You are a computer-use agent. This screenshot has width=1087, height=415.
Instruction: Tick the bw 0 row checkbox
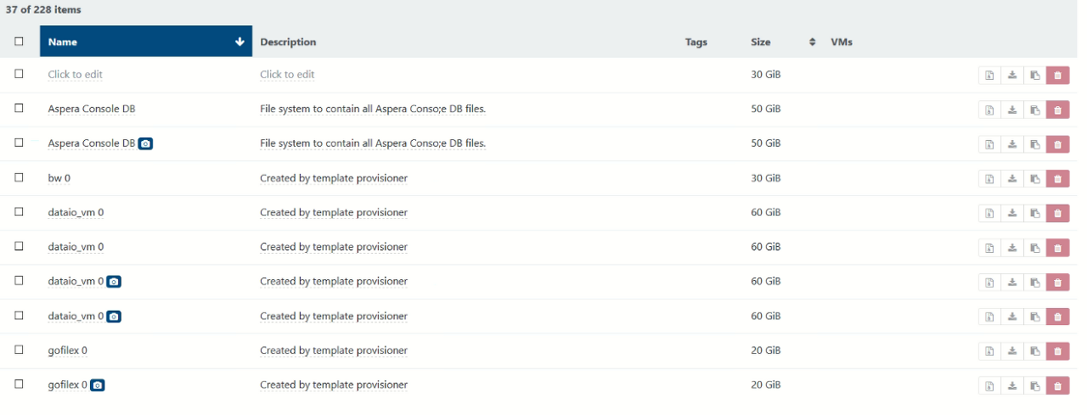(19, 177)
